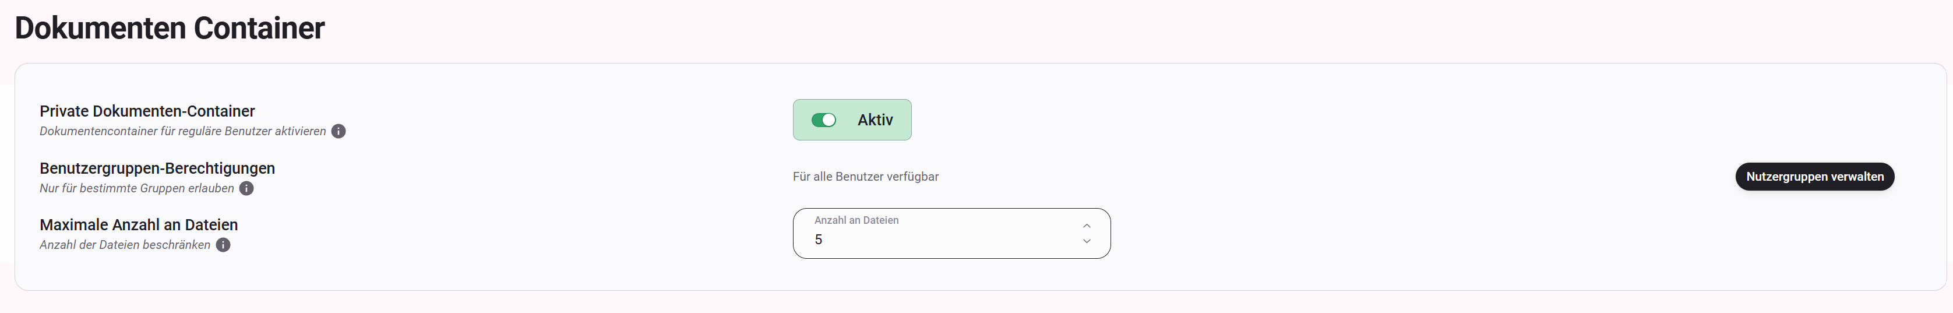Click the 'Dokumenten Container' page heading
The height and width of the screenshot is (313, 1953).
click(169, 28)
